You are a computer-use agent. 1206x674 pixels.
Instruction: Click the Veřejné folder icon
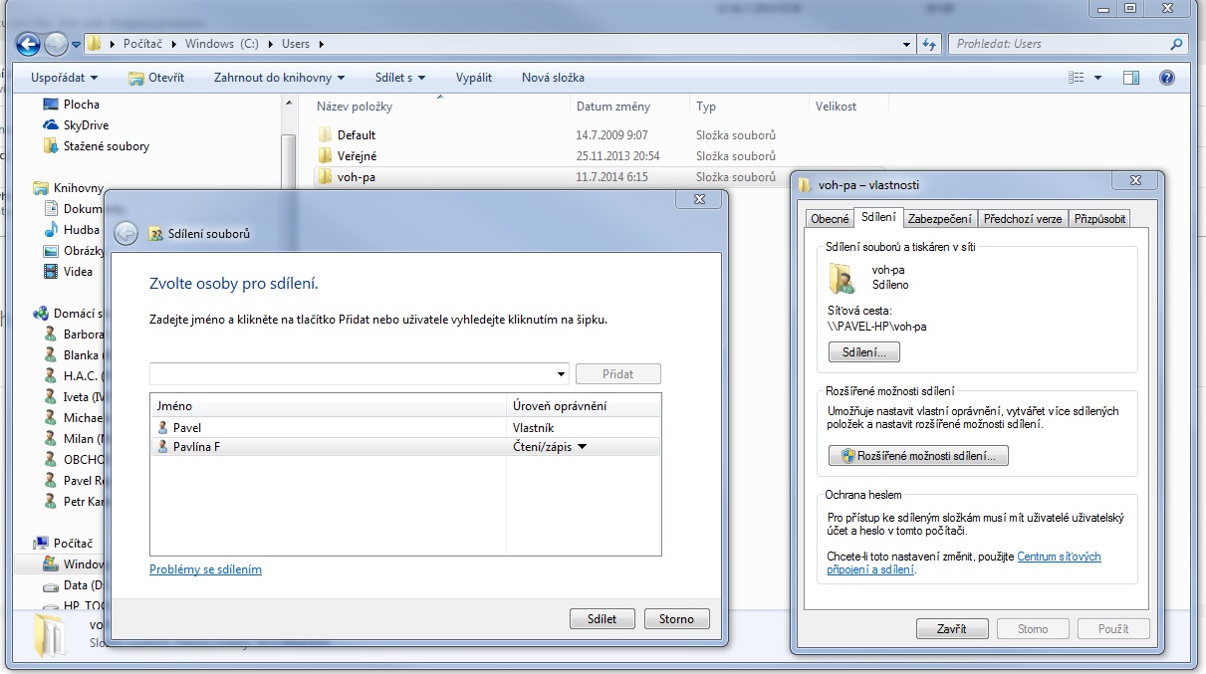click(325, 155)
